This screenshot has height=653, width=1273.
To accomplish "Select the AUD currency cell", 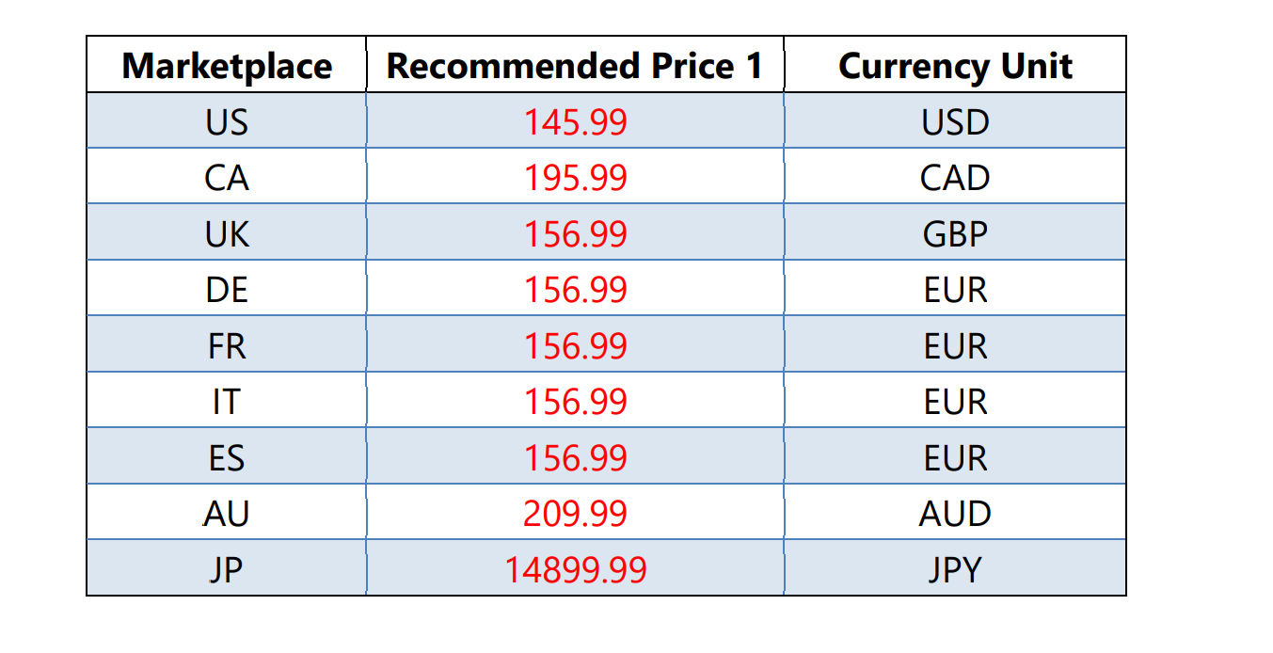I will click(955, 514).
